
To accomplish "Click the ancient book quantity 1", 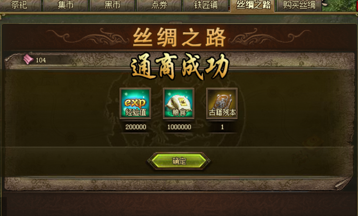I will tap(222, 127).
